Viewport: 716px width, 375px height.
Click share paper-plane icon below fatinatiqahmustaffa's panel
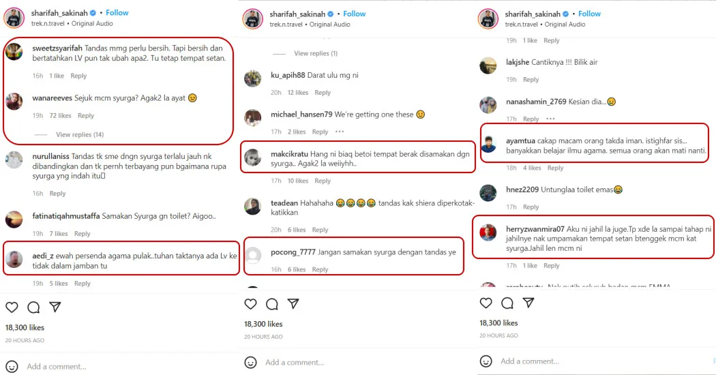(55, 307)
